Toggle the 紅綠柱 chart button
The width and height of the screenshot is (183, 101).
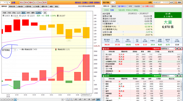(39, 13)
